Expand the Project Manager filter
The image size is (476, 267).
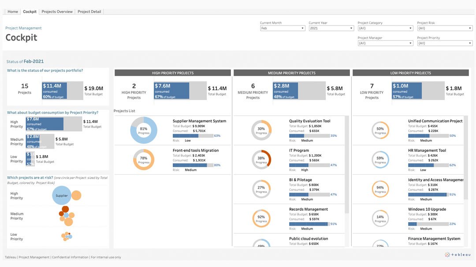(385, 44)
